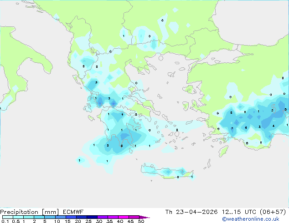The height and width of the screenshot is (223, 289).
Task: Click the legend label '45'
Action: [130, 221]
